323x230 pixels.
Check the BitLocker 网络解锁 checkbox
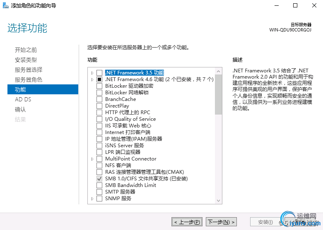[x=99, y=93]
